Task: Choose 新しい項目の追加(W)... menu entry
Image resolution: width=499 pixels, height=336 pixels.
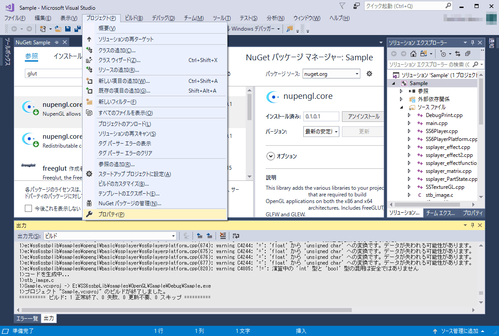Action: [155, 81]
